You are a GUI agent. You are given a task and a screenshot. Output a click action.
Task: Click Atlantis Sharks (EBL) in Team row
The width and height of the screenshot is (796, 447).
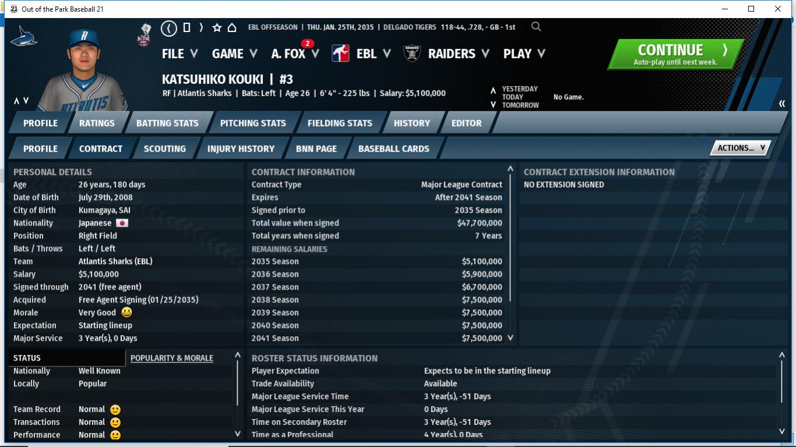coord(115,261)
